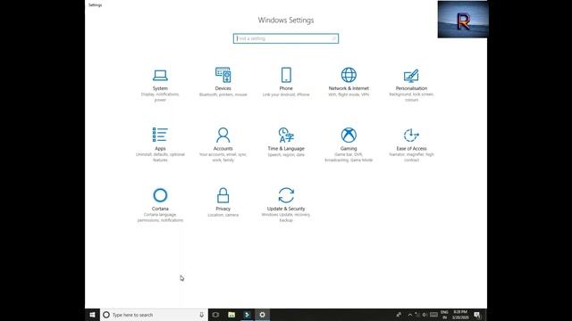Viewport: 572px width, 321px height.
Task: Open File Explorer from the taskbar
Action: (231, 315)
